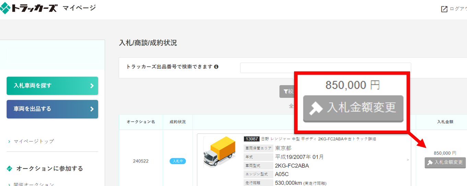Open the 開催オークション sidebar link
The width and height of the screenshot is (467, 186).
(34, 184)
